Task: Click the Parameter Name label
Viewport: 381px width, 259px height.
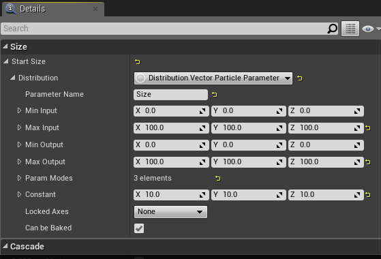Action: pos(55,94)
